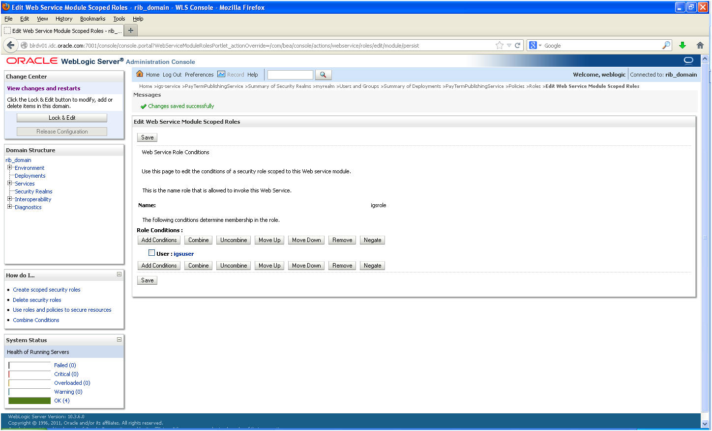Click upper Uncombine button
Screen dimensions: 712x431
coord(234,240)
